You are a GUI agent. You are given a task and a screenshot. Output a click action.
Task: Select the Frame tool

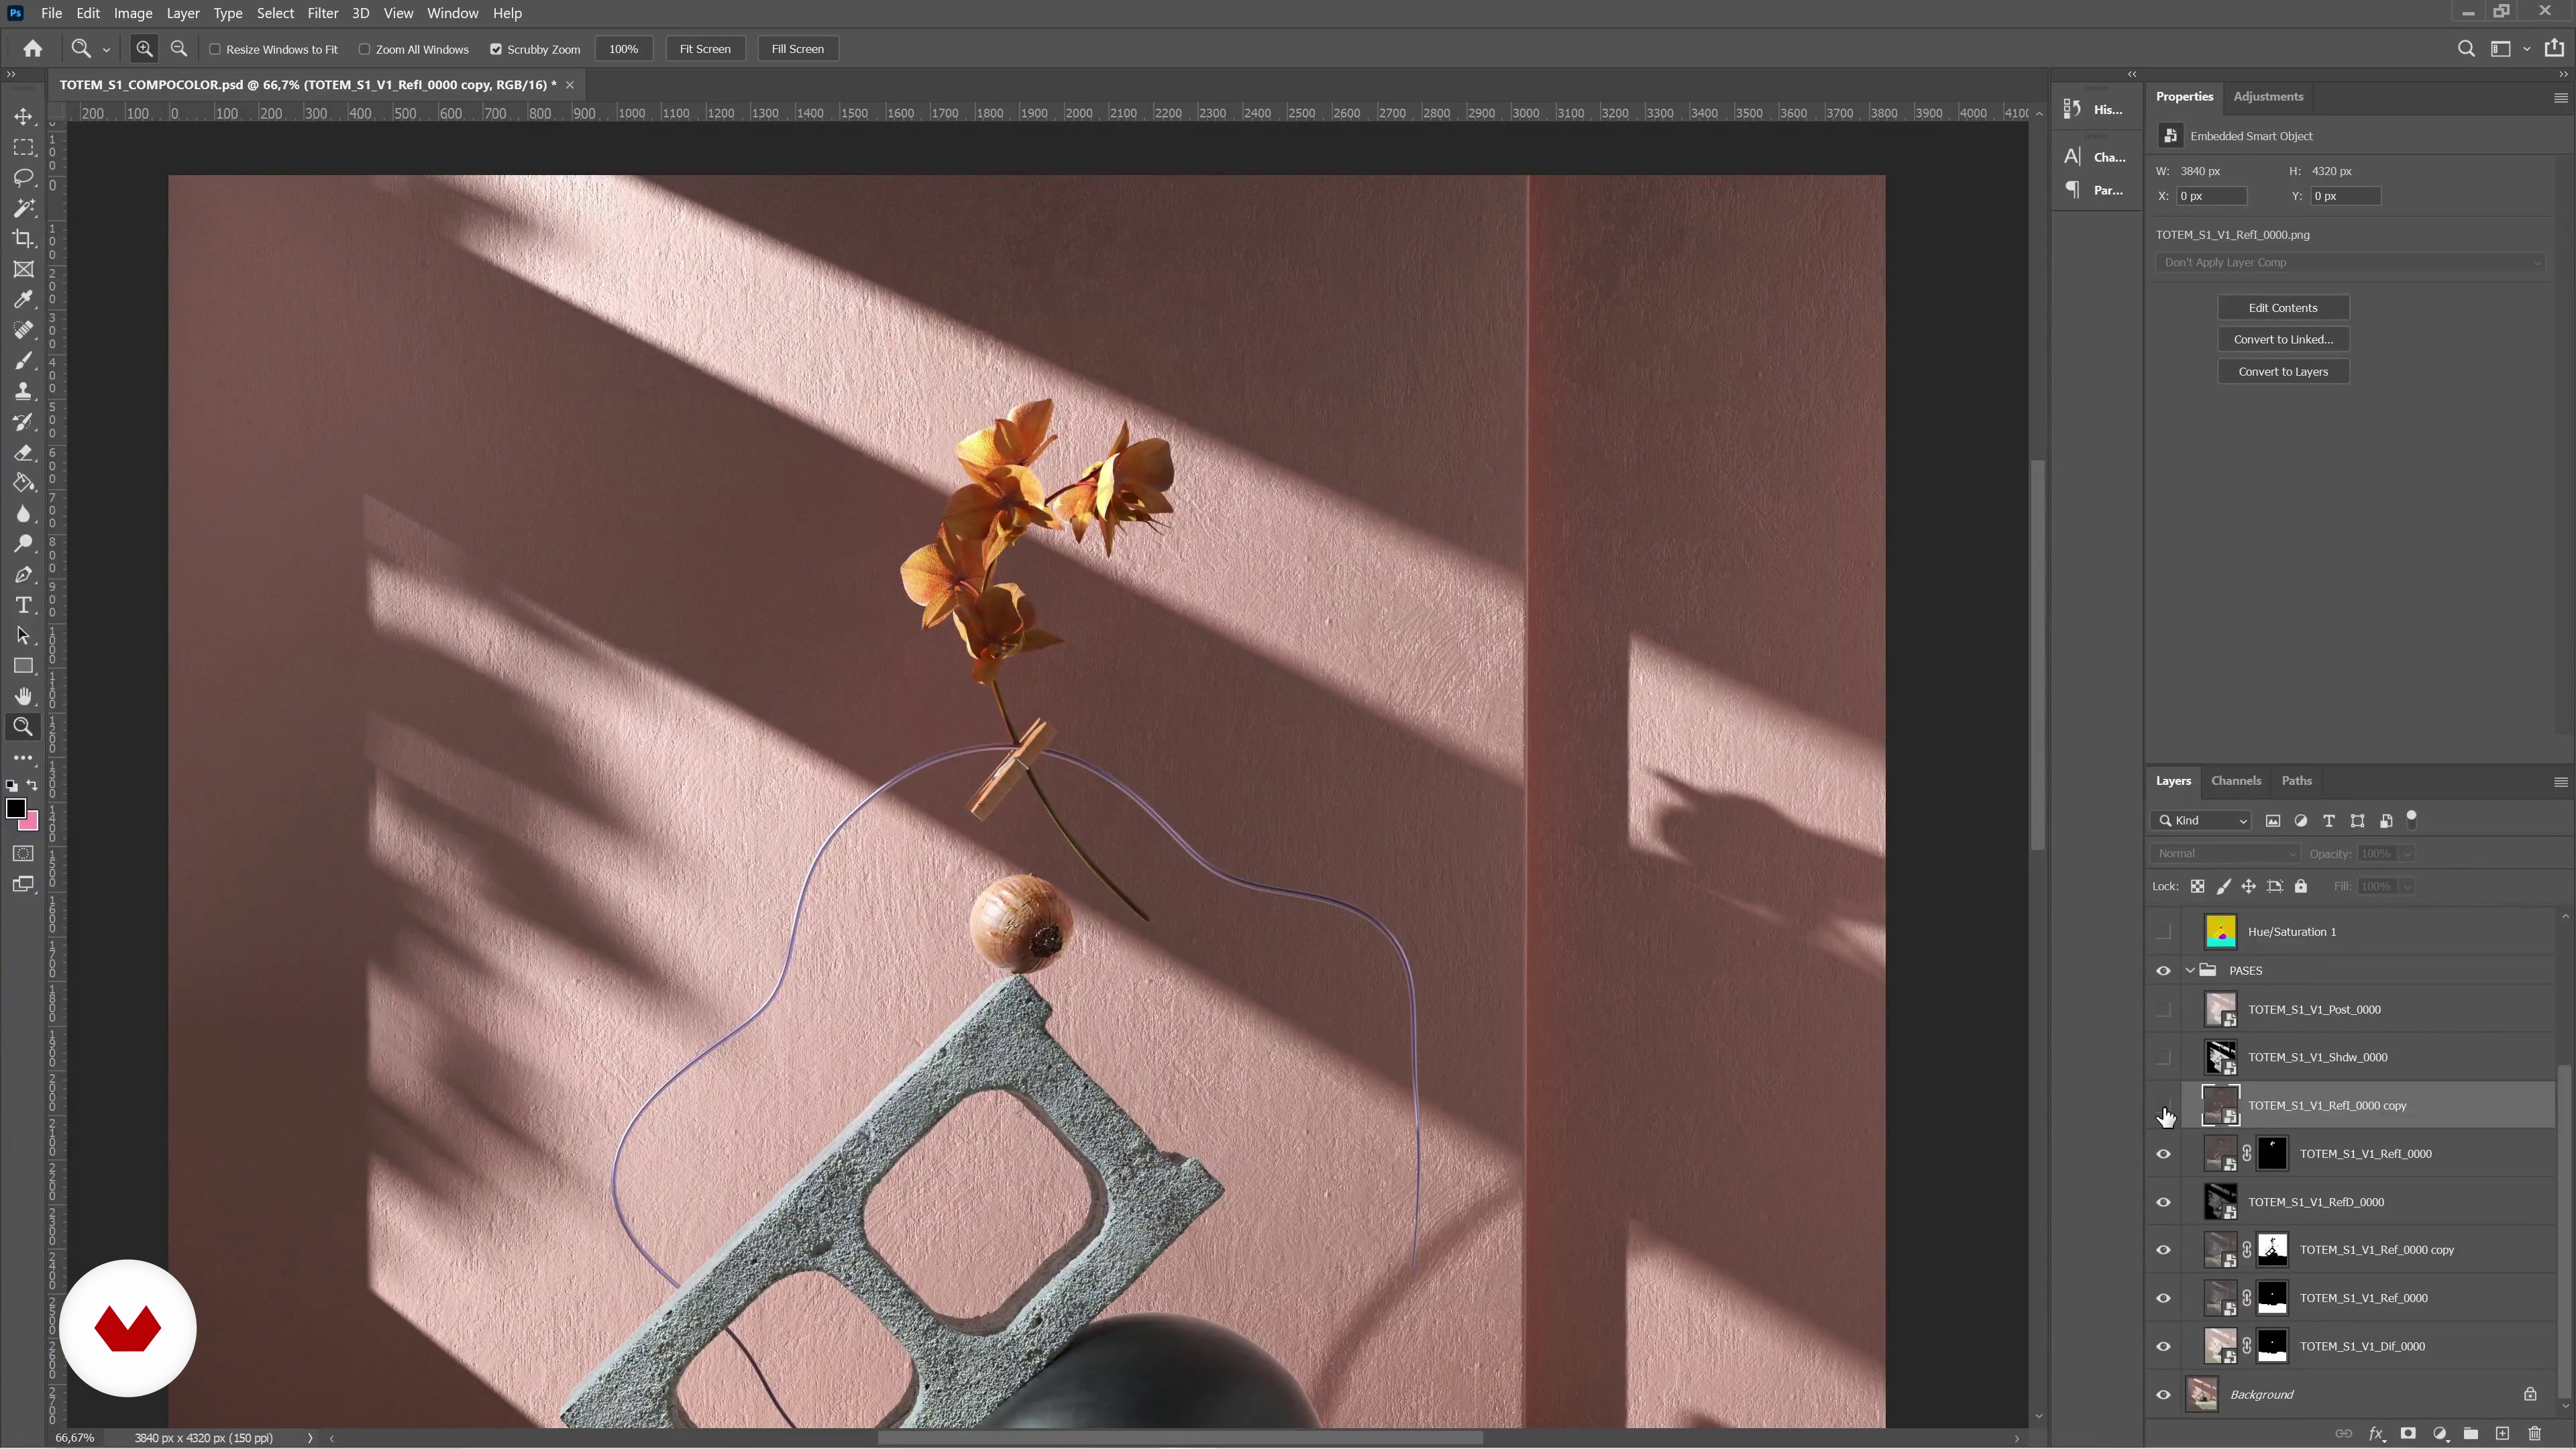(23, 269)
